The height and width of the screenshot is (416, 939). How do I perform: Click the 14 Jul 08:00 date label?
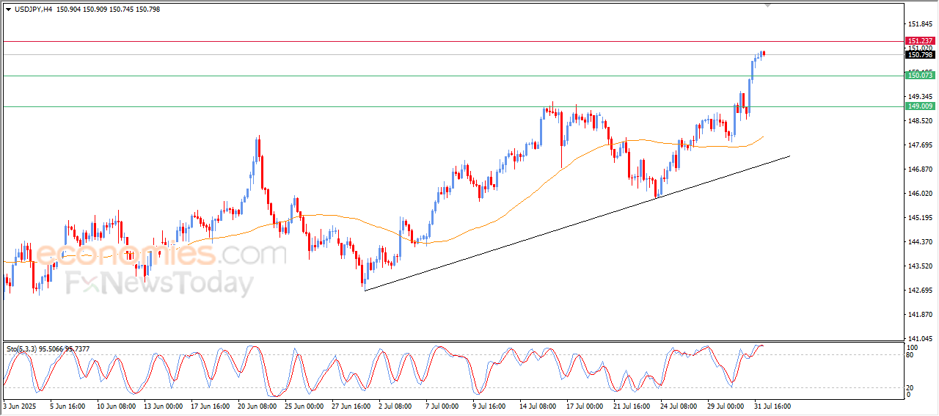click(x=538, y=405)
